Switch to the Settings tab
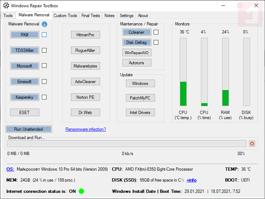Screen dimensions: 265x199 coord(127,16)
